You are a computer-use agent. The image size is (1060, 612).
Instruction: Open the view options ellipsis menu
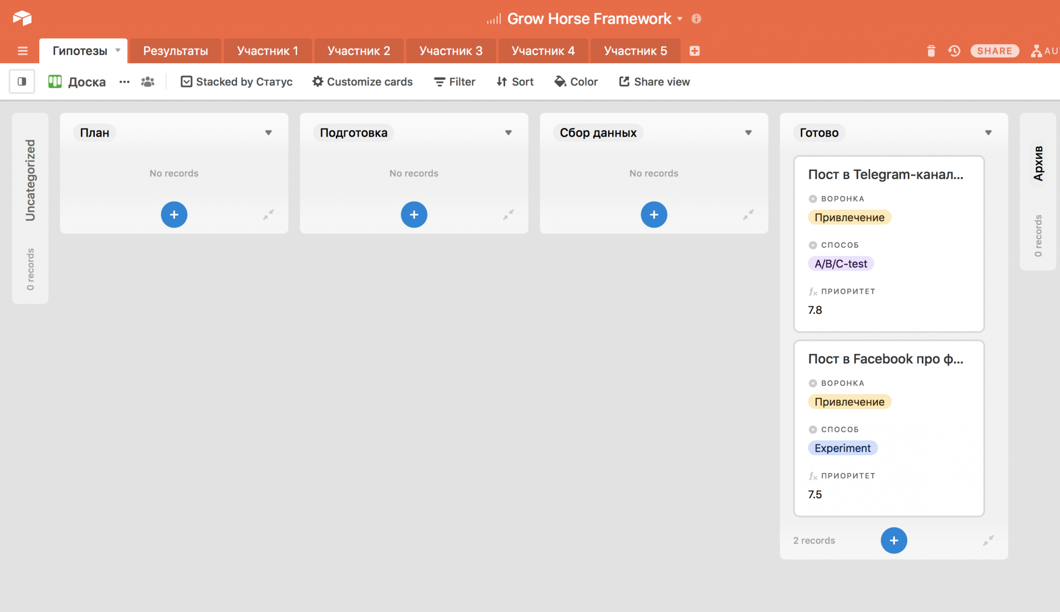point(124,82)
